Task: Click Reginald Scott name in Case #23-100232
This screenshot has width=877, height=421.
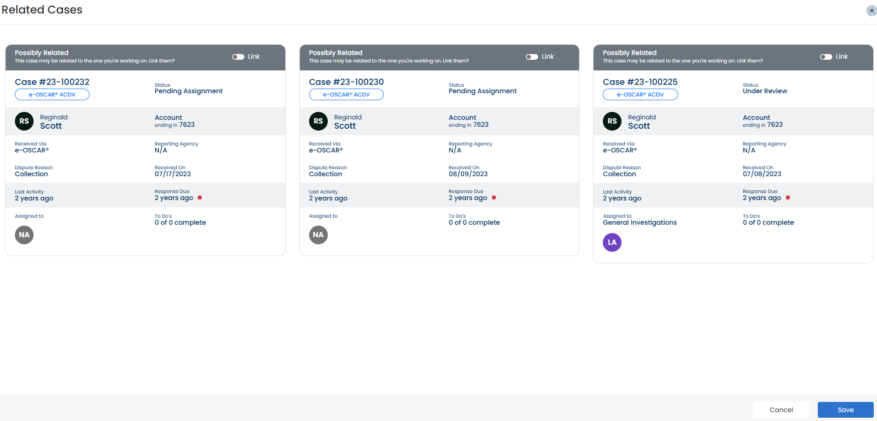Action: (54, 122)
